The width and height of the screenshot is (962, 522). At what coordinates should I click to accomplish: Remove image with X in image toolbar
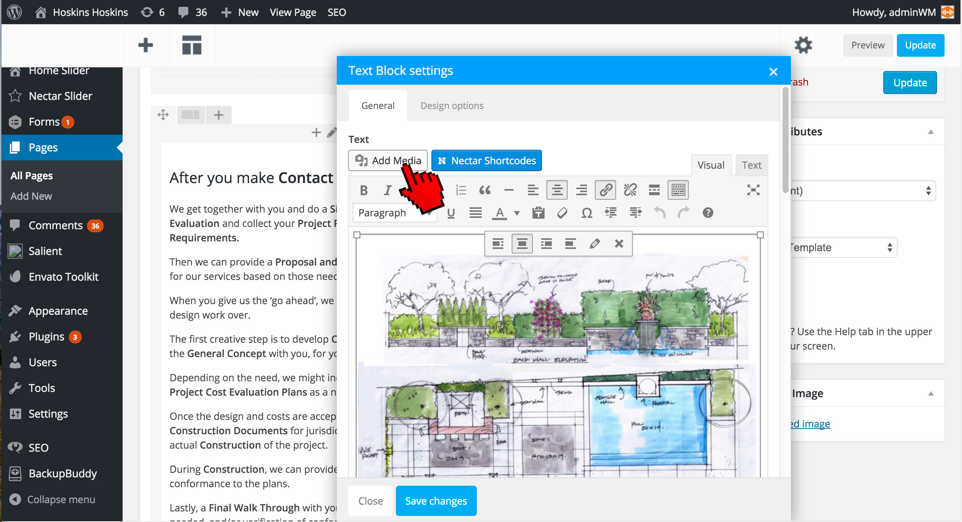pyautogui.click(x=619, y=244)
